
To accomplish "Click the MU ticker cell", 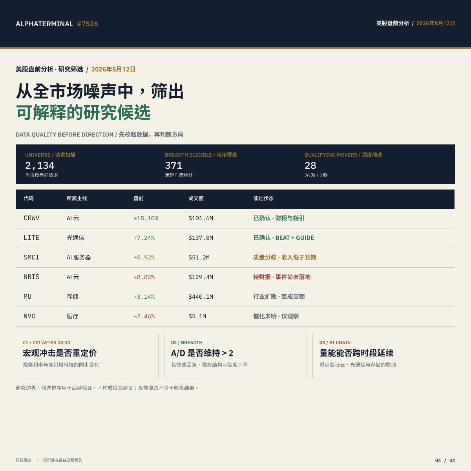I will (27, 297).
